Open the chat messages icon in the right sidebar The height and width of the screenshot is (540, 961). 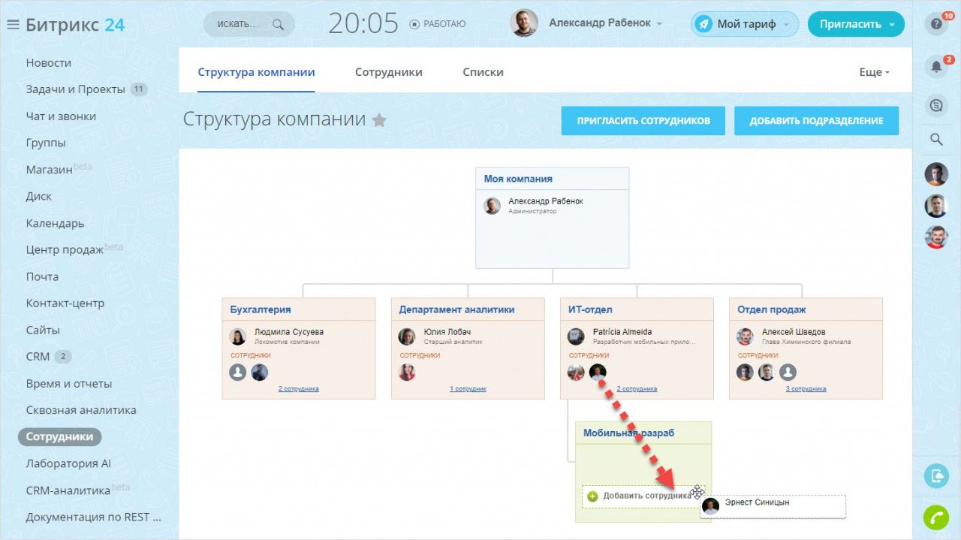pyautogui.click(x=935, y=106)
